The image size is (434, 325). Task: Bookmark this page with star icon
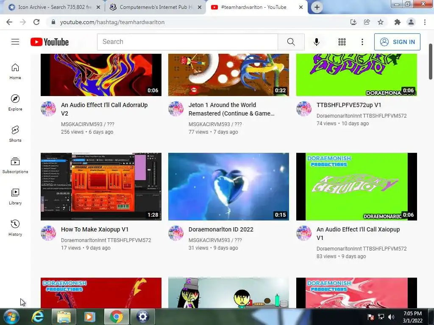coord(381,22)
